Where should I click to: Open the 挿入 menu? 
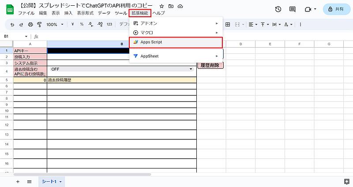coord(68,13)
